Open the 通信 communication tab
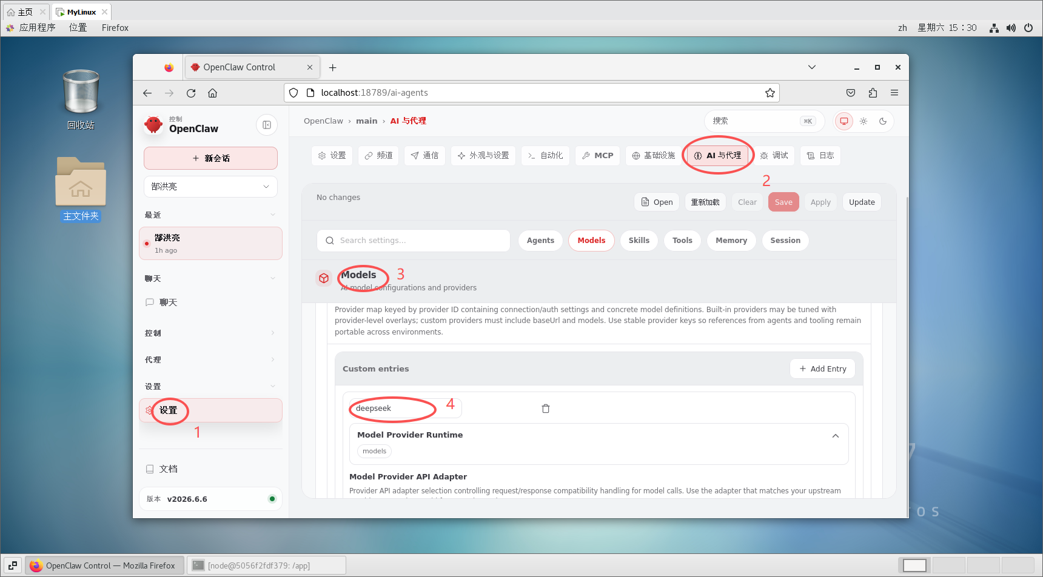1043x577 pixels. pyautogui.click(x=424, y=156)
